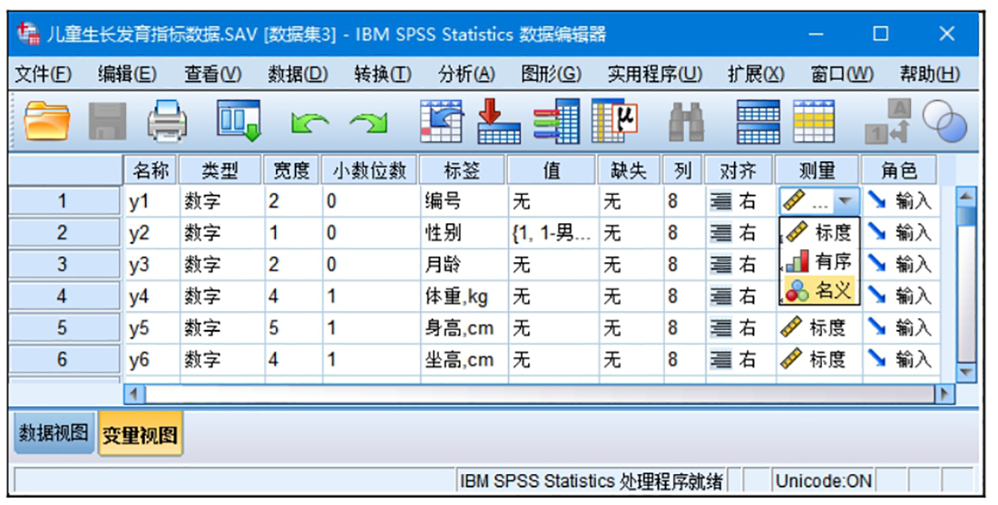Choose 有序 from the measure dropdown
The width and height of the screenshot is (998, 505).
point(819,261)
